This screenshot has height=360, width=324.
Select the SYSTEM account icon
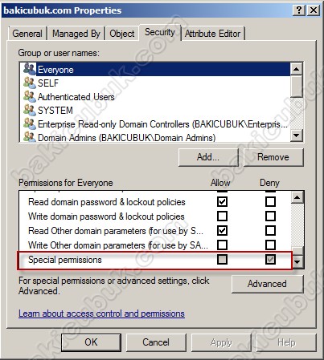(29, 110)
